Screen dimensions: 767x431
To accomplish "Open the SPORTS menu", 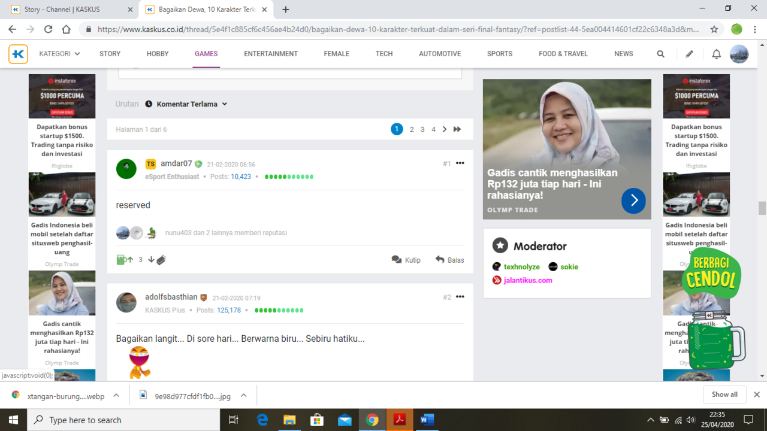I will 500,54.
